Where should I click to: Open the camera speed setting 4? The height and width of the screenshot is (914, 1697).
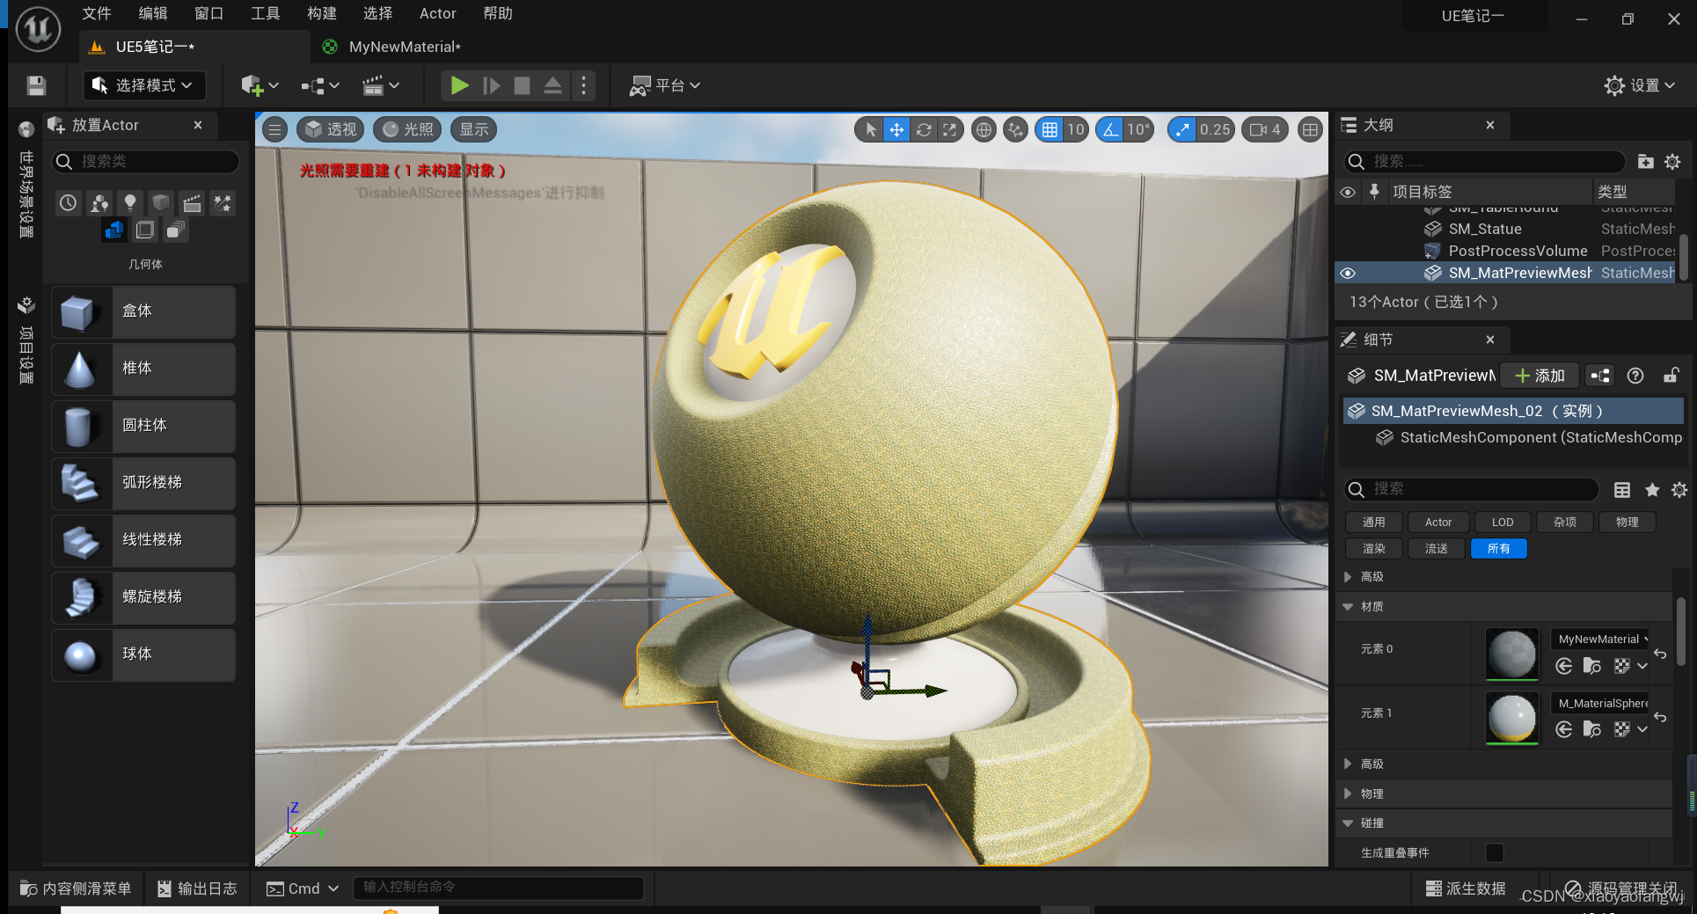(1265, 129)
